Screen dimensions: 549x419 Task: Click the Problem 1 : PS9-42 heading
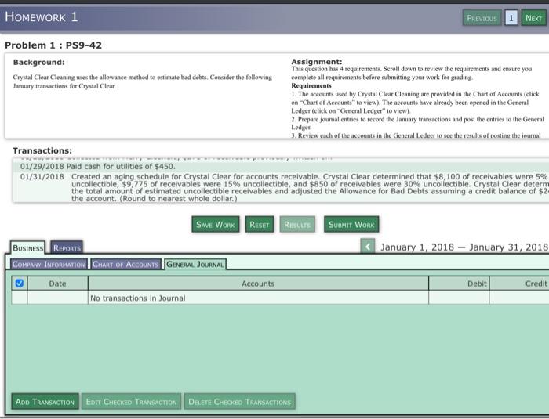(53, 45)
